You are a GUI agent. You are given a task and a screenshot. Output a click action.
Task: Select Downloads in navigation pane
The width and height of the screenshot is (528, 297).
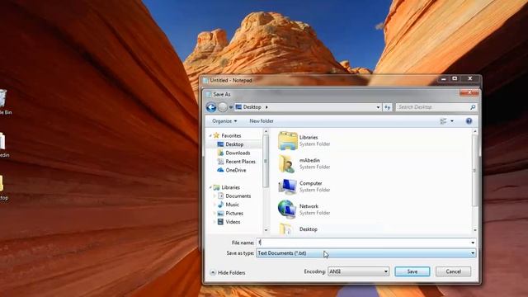click(x=238, y=153)
